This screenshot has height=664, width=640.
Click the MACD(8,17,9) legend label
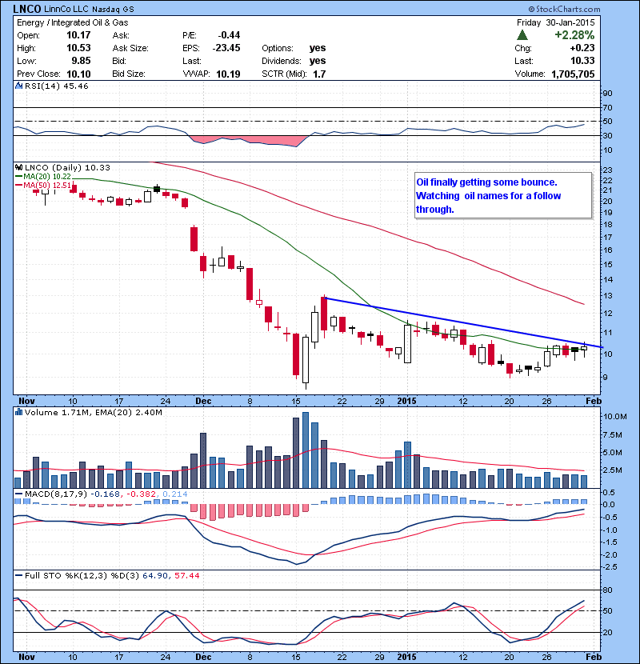click(57, 494)
